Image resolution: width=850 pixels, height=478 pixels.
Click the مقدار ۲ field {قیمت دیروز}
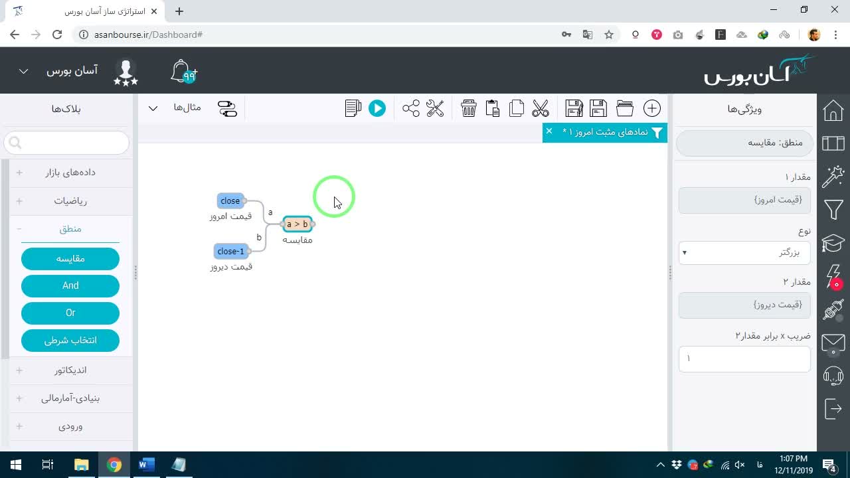tap(744, 305)
